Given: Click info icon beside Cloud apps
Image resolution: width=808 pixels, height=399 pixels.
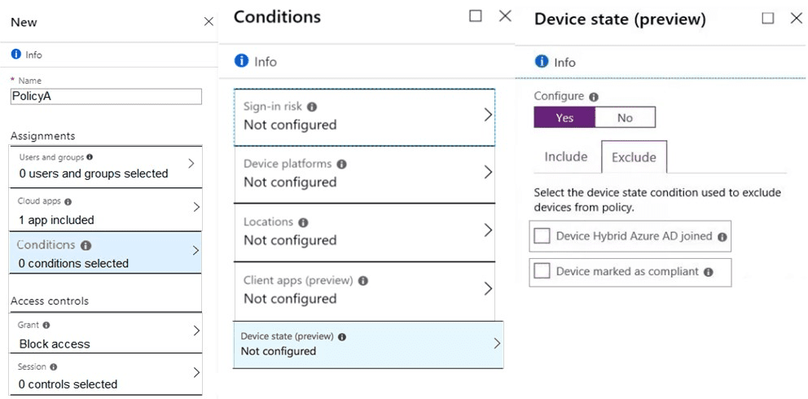Looking at the screenshot, I should [x=68, y=201].
